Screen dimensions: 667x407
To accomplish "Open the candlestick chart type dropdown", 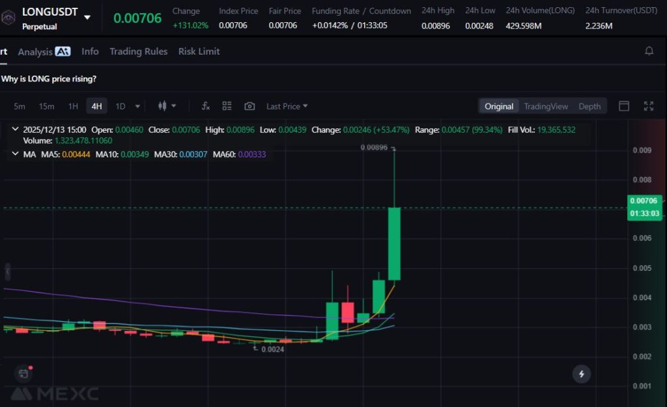I will 167,106.
